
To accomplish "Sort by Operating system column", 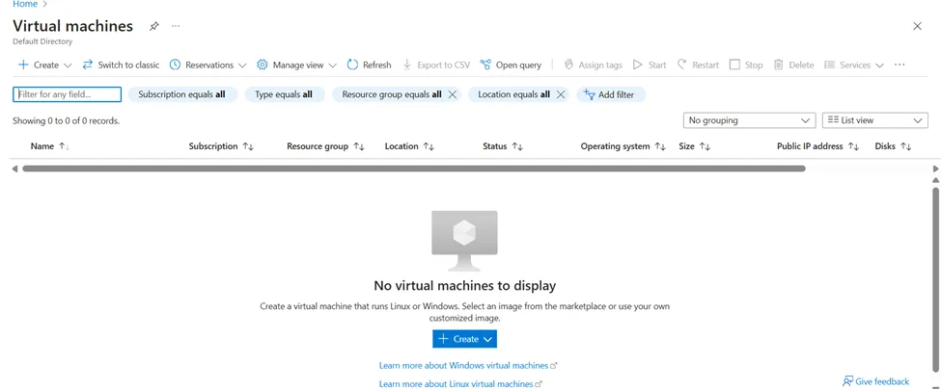I will [x=623, y=146].
